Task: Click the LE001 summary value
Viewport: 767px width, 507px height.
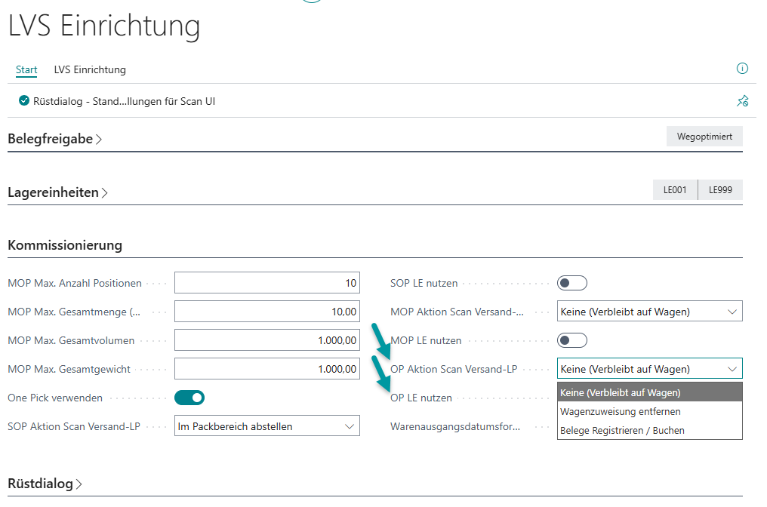Action: pyautogui.click(x=675, y=189)
